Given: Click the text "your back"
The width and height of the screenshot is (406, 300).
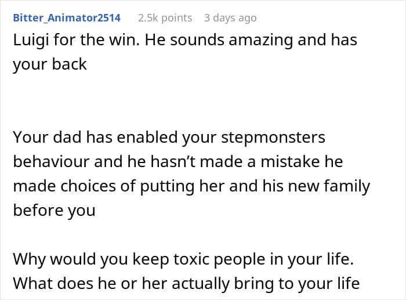Looking at the screenshot, I should [50, 64].
